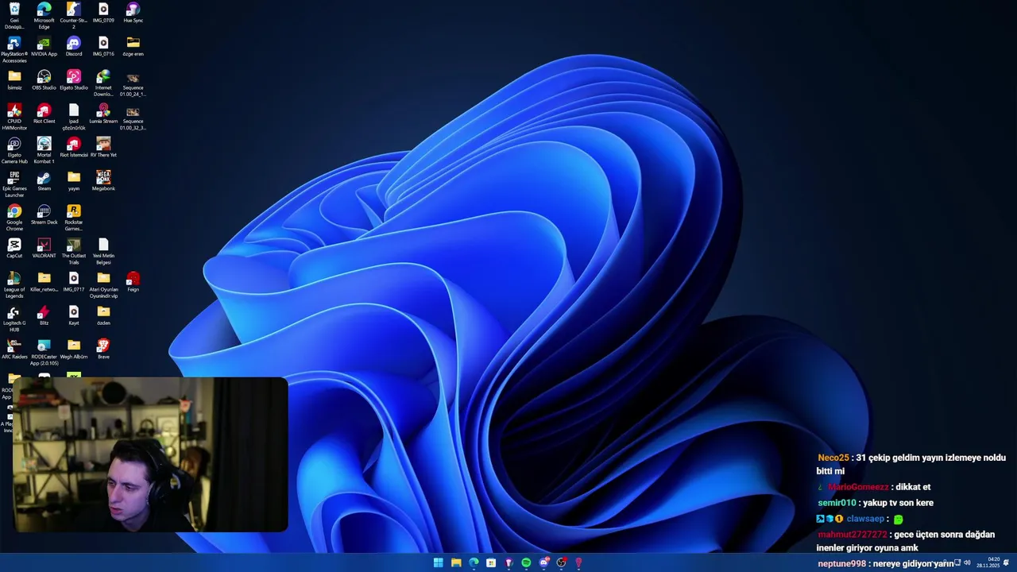Viewport: 1017px width, 572px height.
Task: Select the RV There Yet shortcut
Action: tap(103, 147)
